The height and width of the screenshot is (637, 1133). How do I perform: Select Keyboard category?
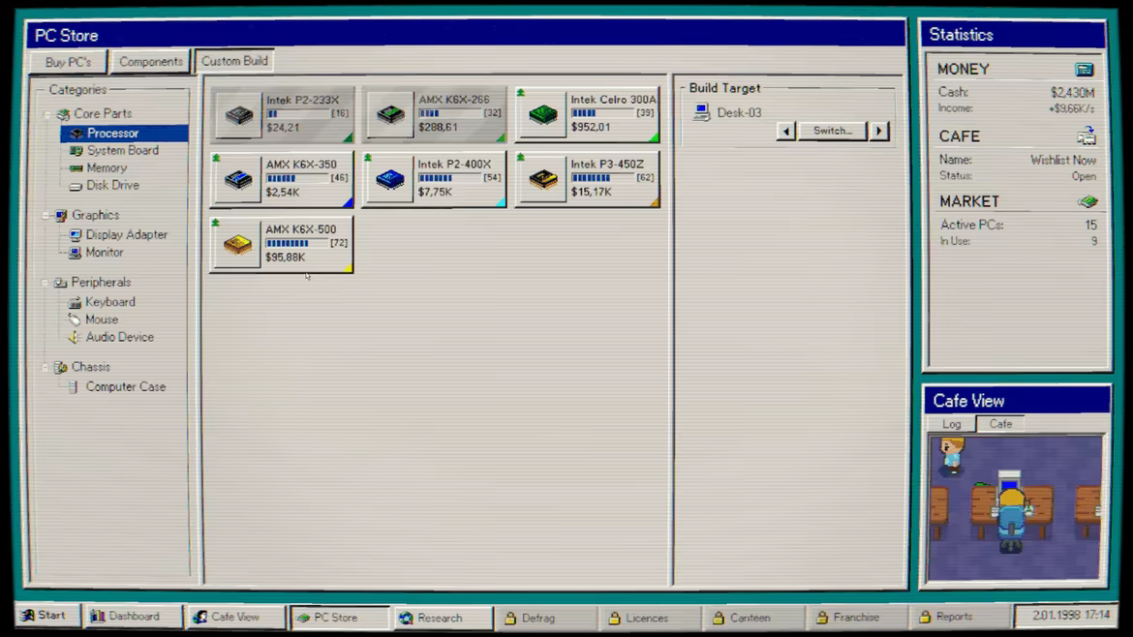pos(109,302)
